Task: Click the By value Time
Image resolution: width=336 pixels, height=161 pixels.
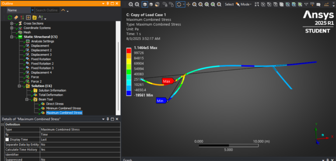Action: coord(80,134)
